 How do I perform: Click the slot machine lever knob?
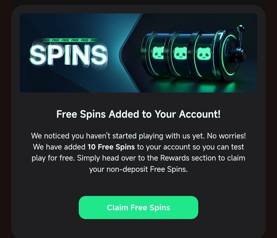pyautogui.click(x=241, y=28)
